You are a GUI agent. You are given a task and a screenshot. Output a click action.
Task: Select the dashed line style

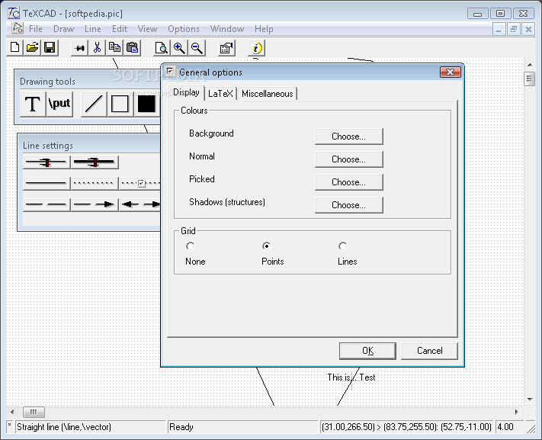47,204
